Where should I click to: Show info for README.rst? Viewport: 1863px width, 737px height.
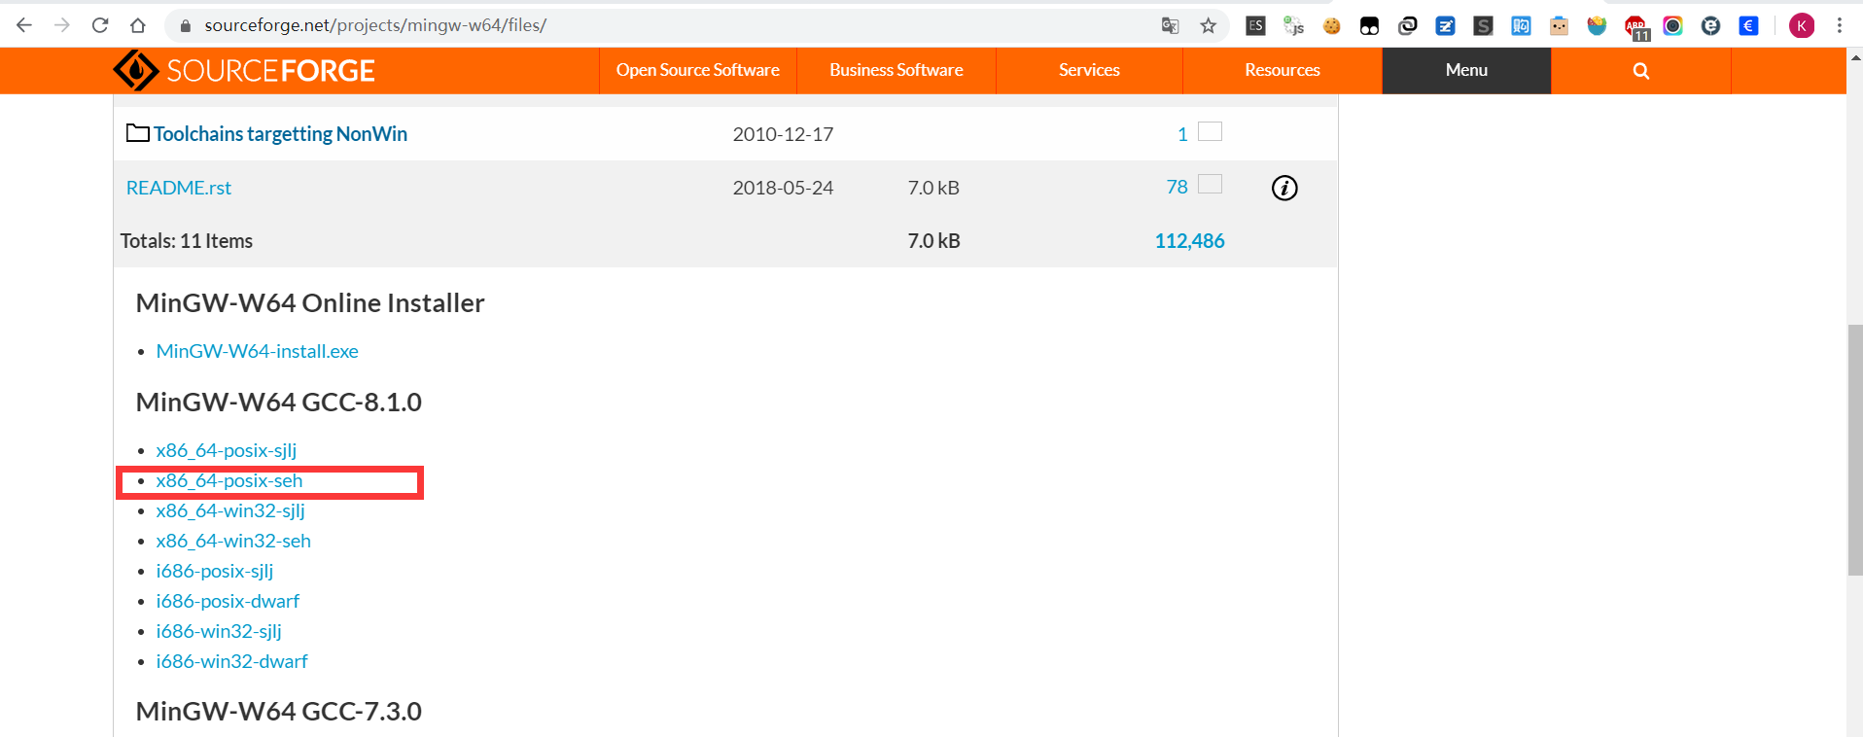1284,188
